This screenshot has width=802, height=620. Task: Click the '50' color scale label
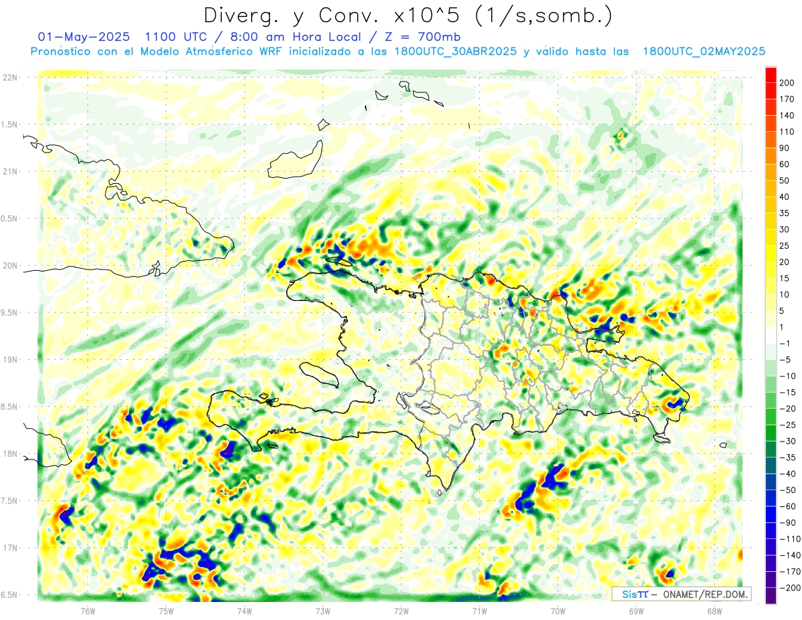pos(786,181)
